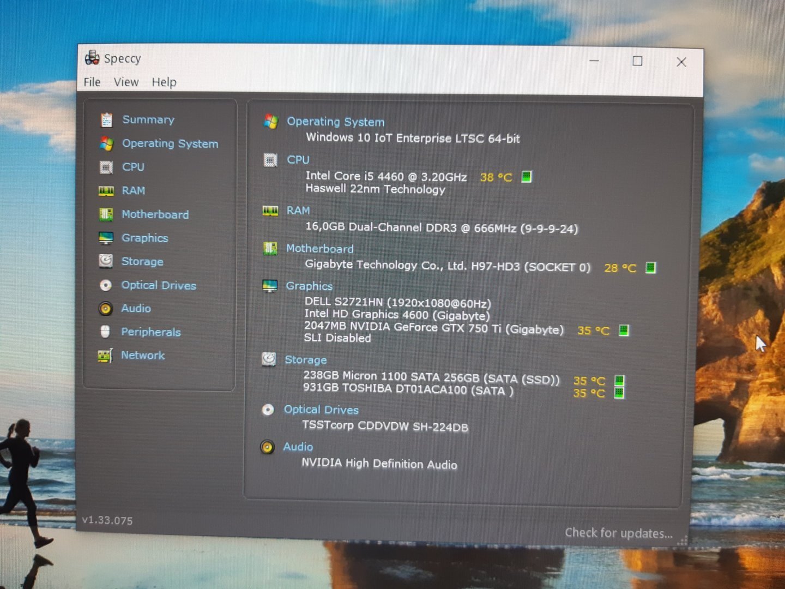
Task: Select Network in the sidebar
Action: tap(143, 355)
